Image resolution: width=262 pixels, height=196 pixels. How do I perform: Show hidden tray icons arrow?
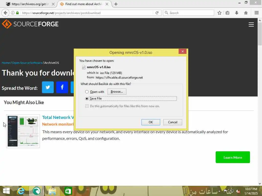(219, 191)
